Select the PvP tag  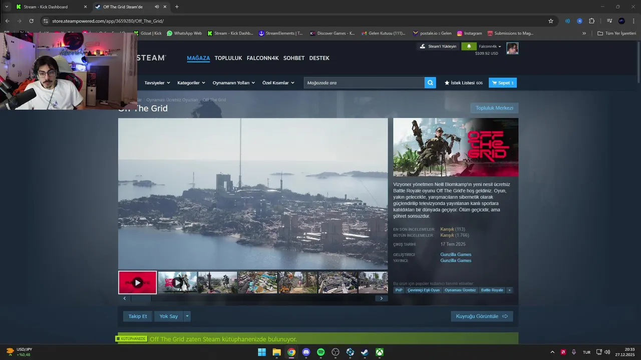pyautogui.click(x=399, y=290)
